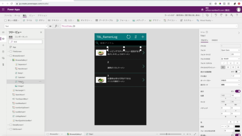Open the overflow dropdown
This screenshot has height=136, width=242.
point(230,80)
